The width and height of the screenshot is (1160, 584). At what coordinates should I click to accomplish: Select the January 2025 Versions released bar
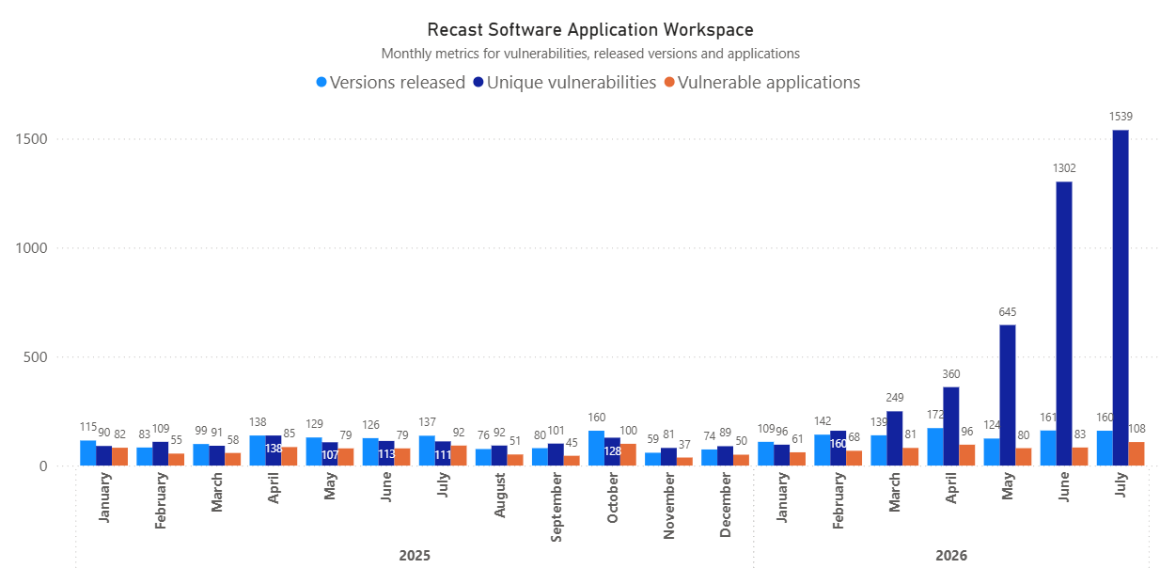point(87,452)
